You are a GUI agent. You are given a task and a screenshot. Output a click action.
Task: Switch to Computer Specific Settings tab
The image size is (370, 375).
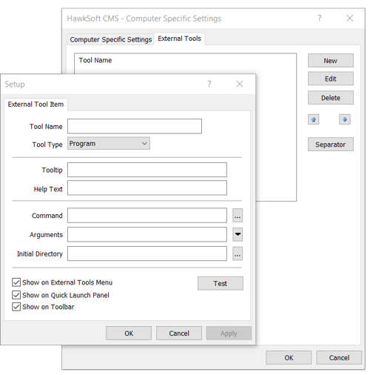111,39
